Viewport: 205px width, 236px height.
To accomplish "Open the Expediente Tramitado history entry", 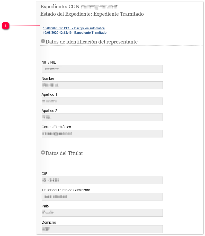I will click(75, 33).
